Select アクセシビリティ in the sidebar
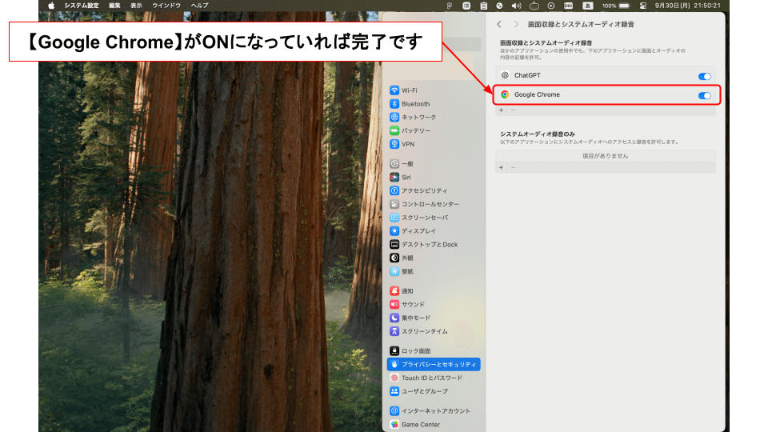Image resolution: width=768 pixels, height=432 pixels. coord(424,190)
